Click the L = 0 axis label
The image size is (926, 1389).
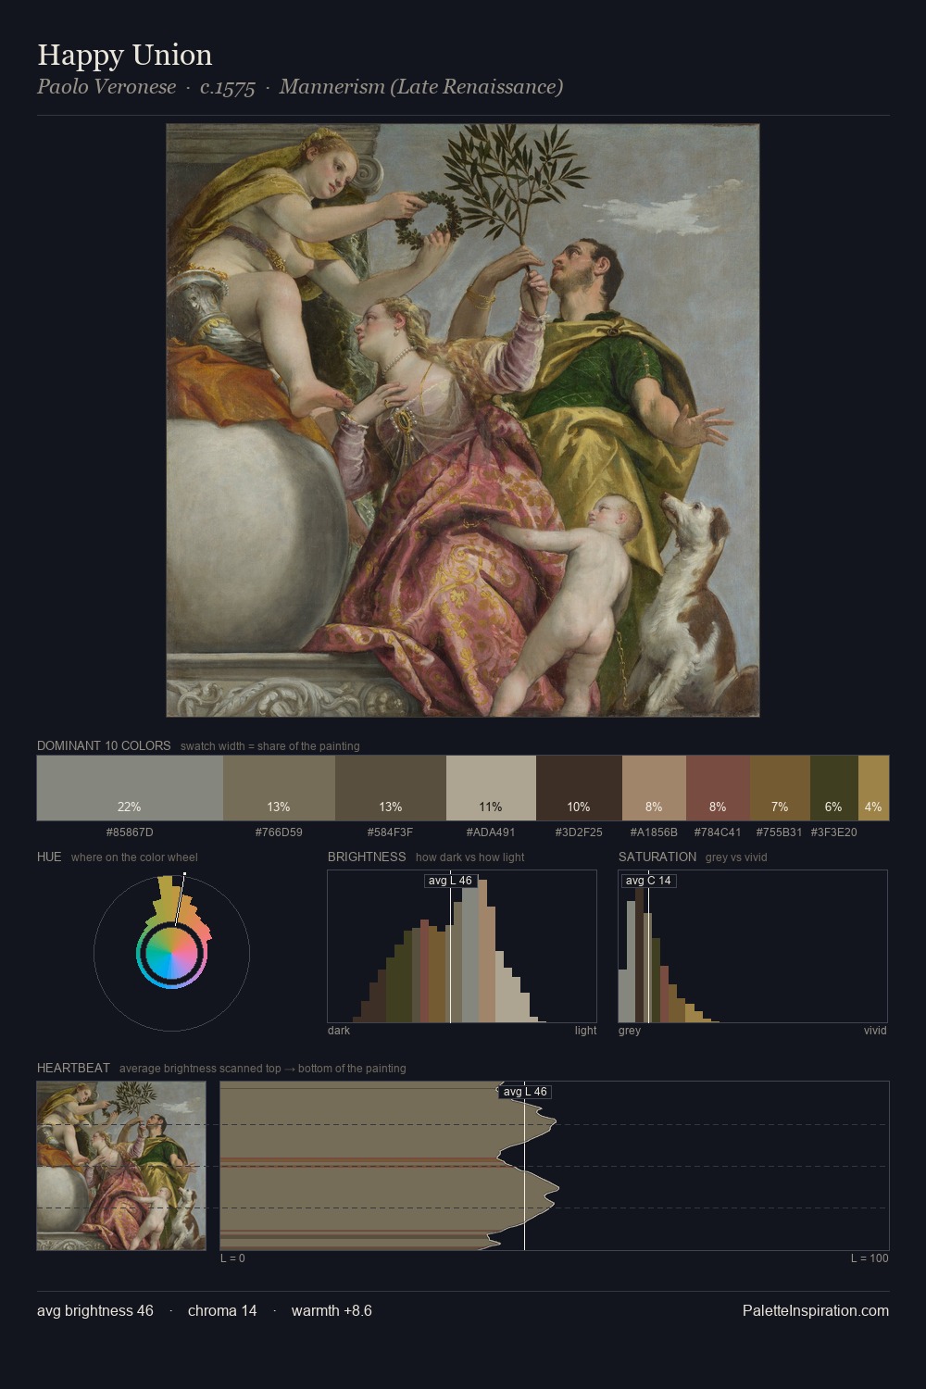pos(232,1258)
